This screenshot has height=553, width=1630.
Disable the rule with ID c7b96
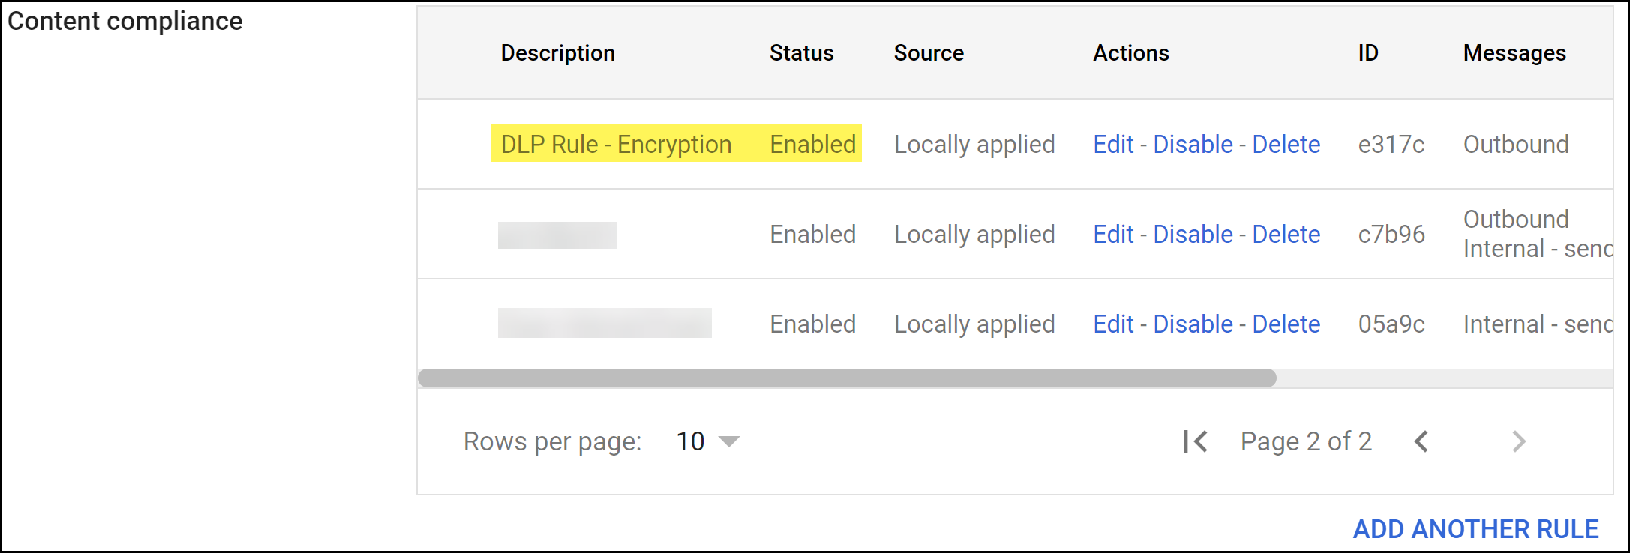1193,234
